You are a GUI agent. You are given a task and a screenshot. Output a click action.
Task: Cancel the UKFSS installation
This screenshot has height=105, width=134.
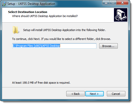pyautogui.click(x=116, y=94)
